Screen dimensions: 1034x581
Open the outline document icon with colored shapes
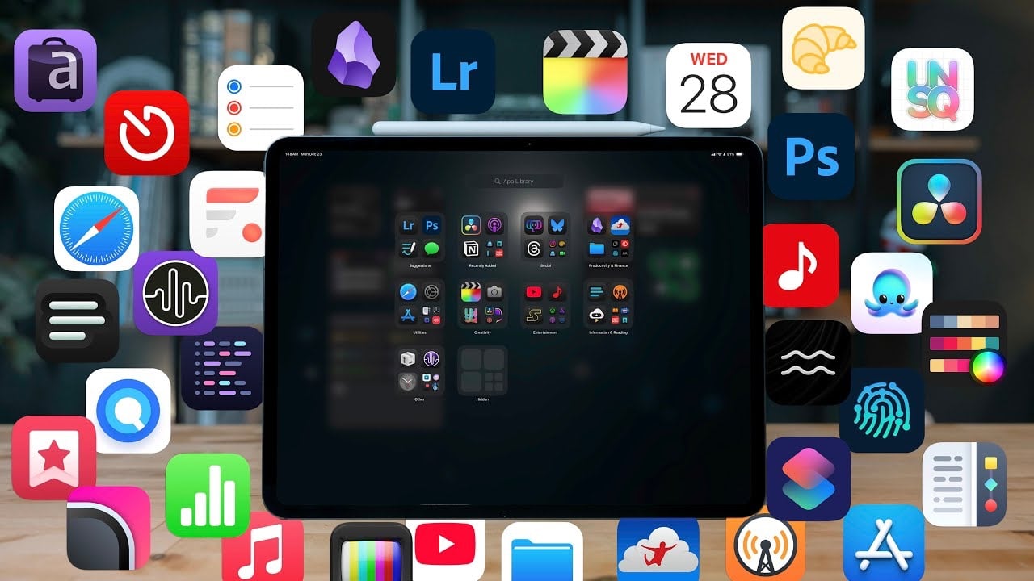(965, 484)
